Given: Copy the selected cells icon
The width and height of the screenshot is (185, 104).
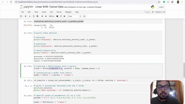Looking at the screenshot, I should [34, 16].
